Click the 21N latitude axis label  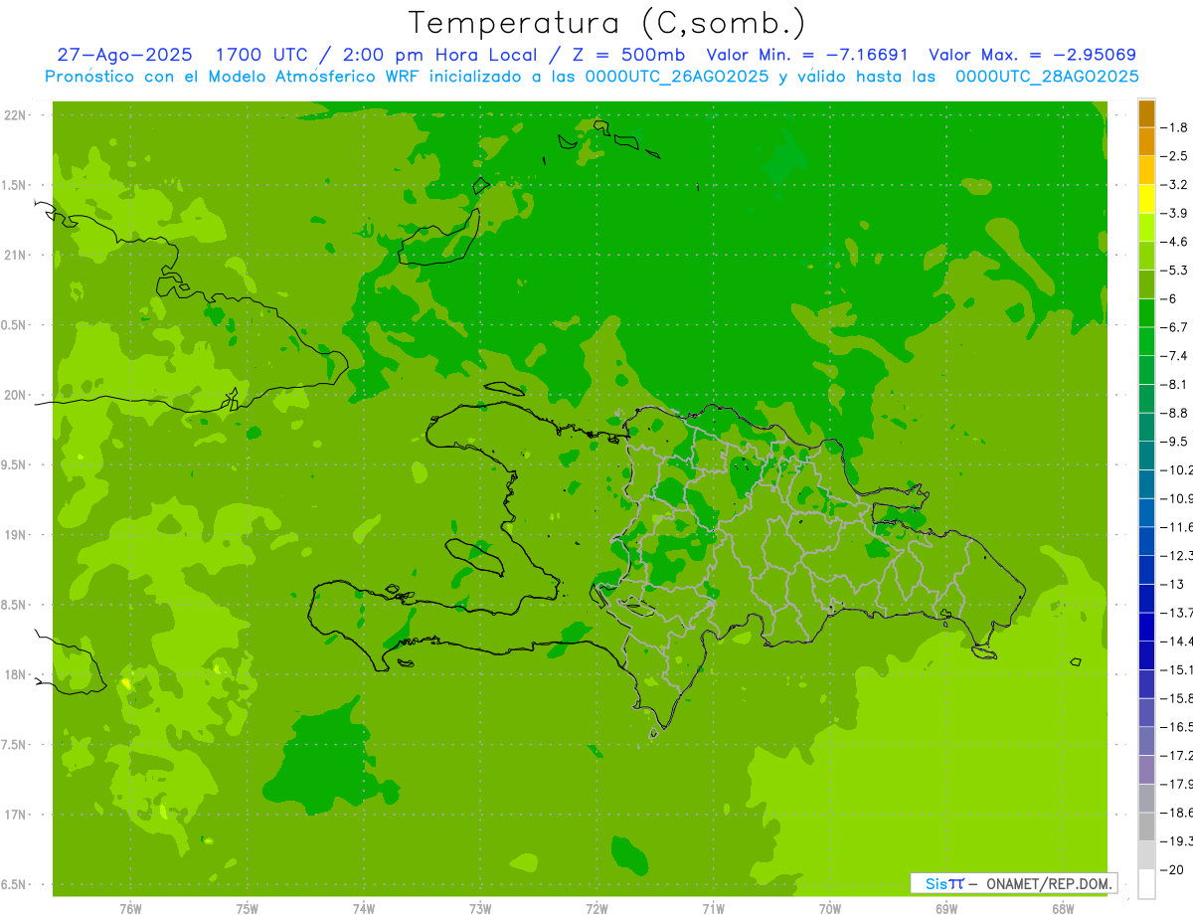[x=14, y=255]
